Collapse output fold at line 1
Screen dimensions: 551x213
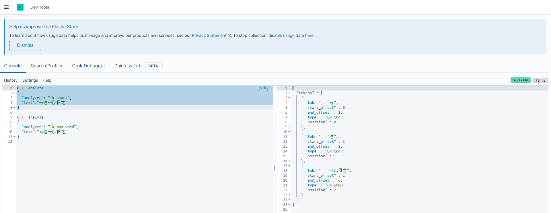click(x=289, y=88)
